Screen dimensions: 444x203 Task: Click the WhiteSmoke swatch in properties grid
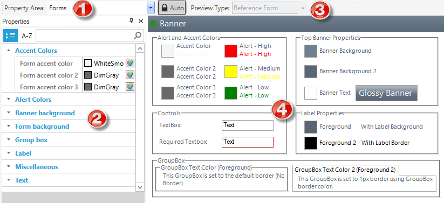[x=88, y=63]
